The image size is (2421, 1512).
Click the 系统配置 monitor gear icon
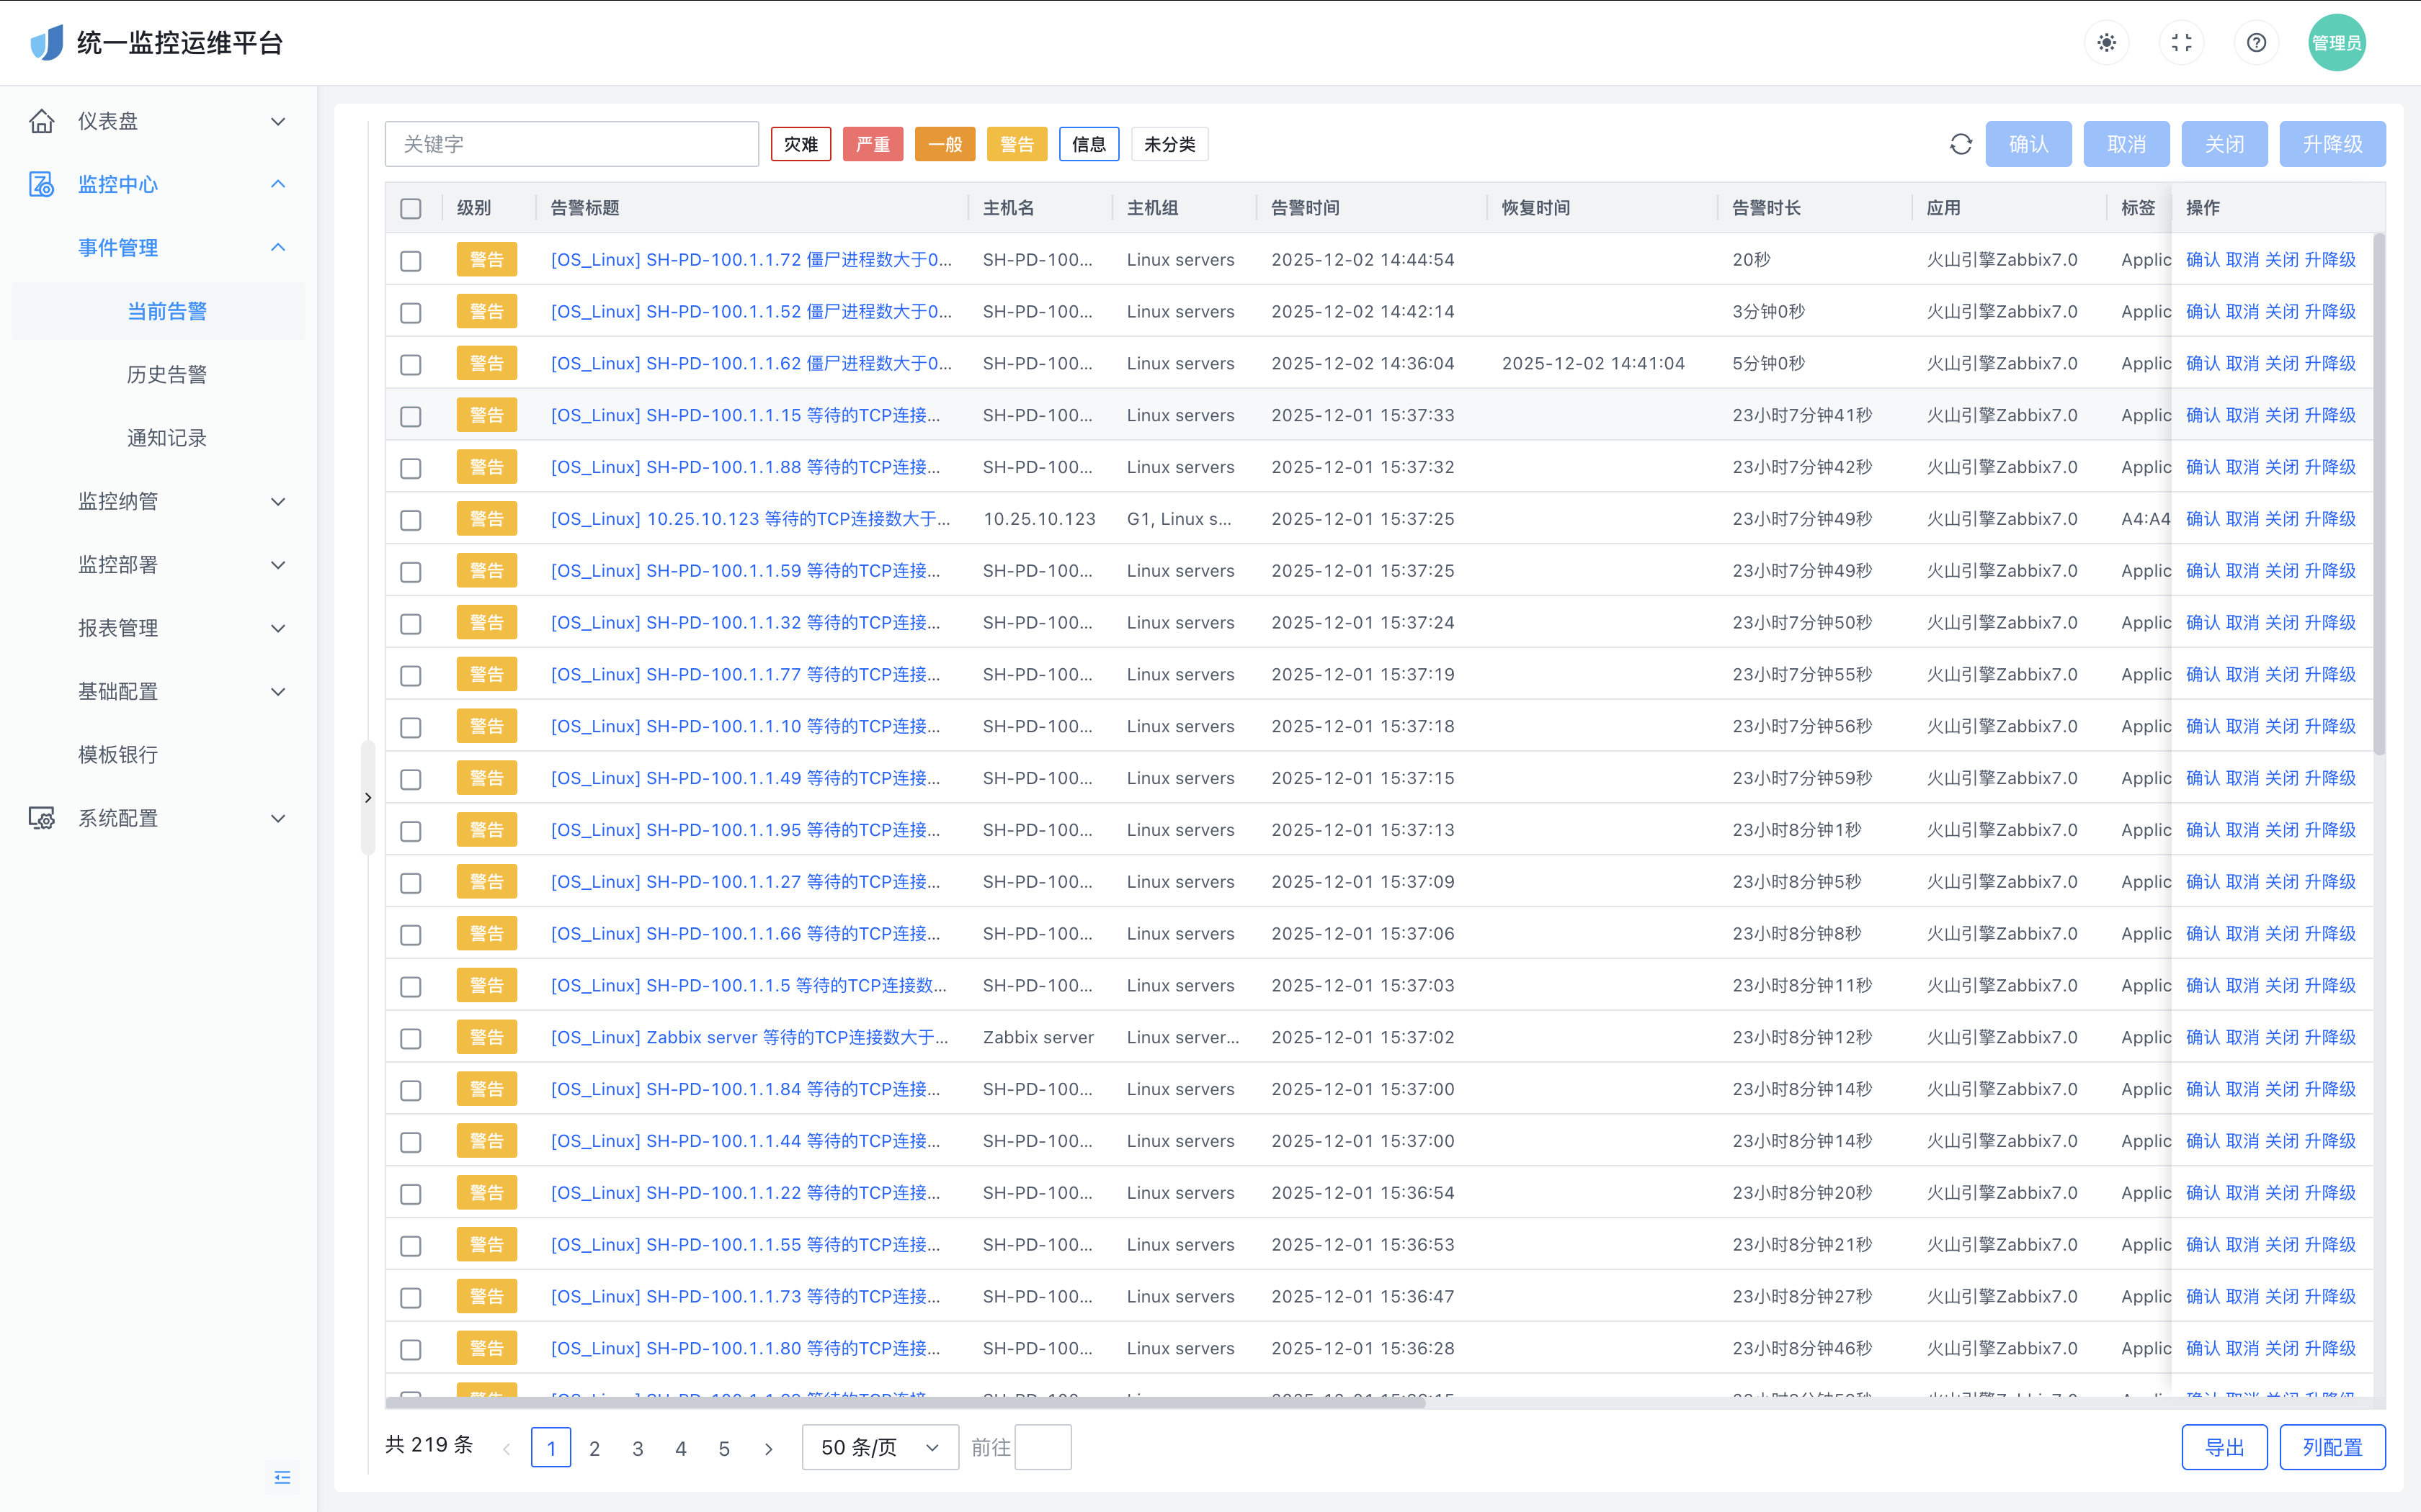coord(42,818)
